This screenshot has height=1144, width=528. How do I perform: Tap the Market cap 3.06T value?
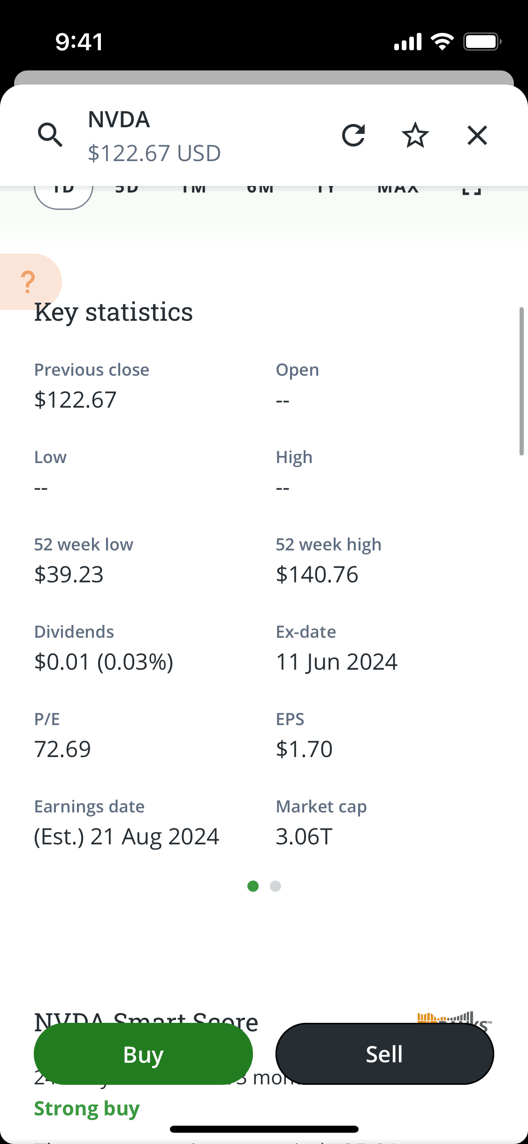click(304, 836)
